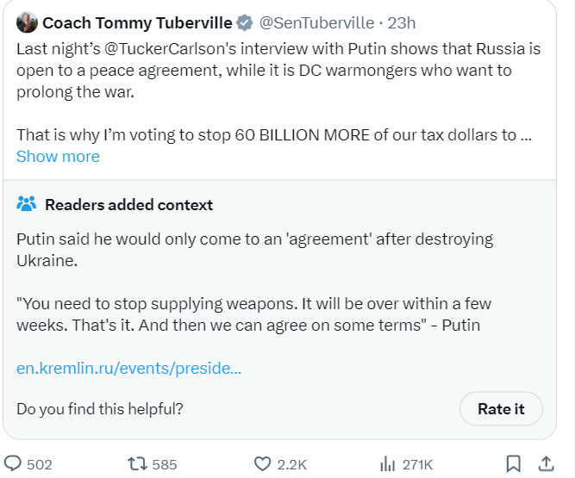The height and width of the screenshot is (478, 575).
Task: Click the reply speech bubble icon
Action: pos(14,463)
